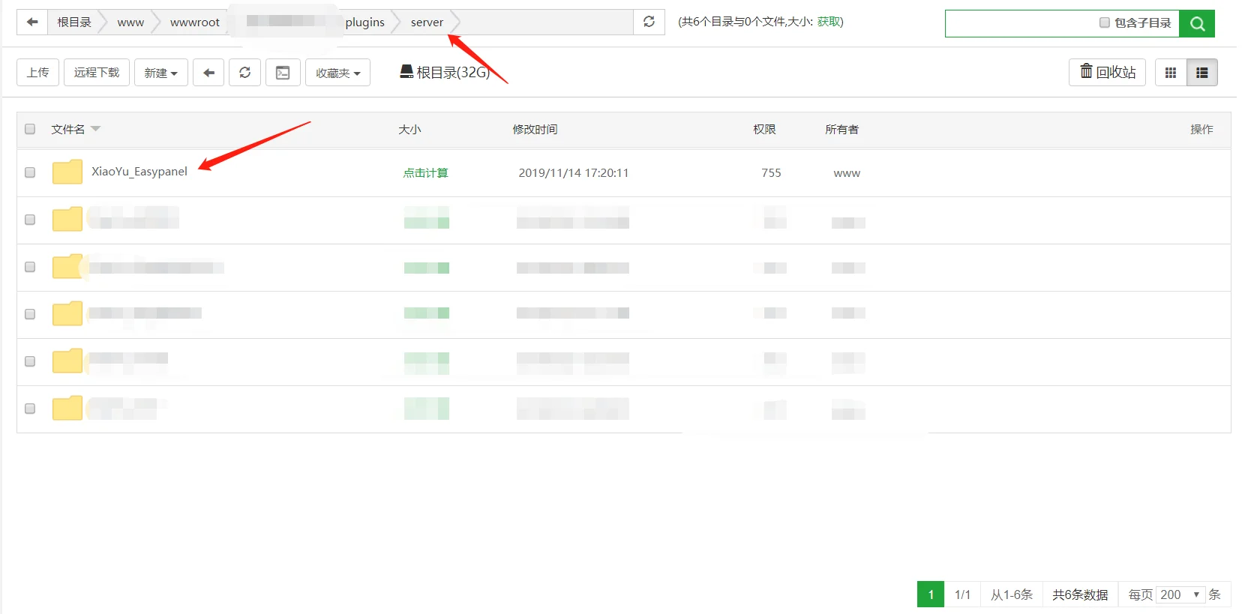The image size is (1242, 614).
Task: Go back using the toolbar arrow button
Action: point(208,73)
